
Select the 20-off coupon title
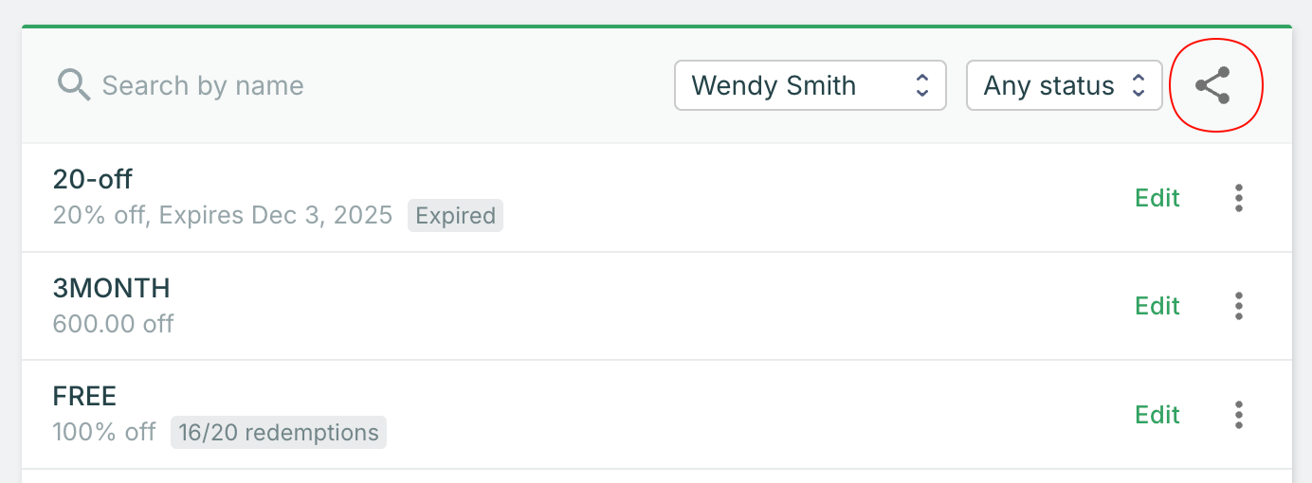pyautogui.click(x=93, y=179)
